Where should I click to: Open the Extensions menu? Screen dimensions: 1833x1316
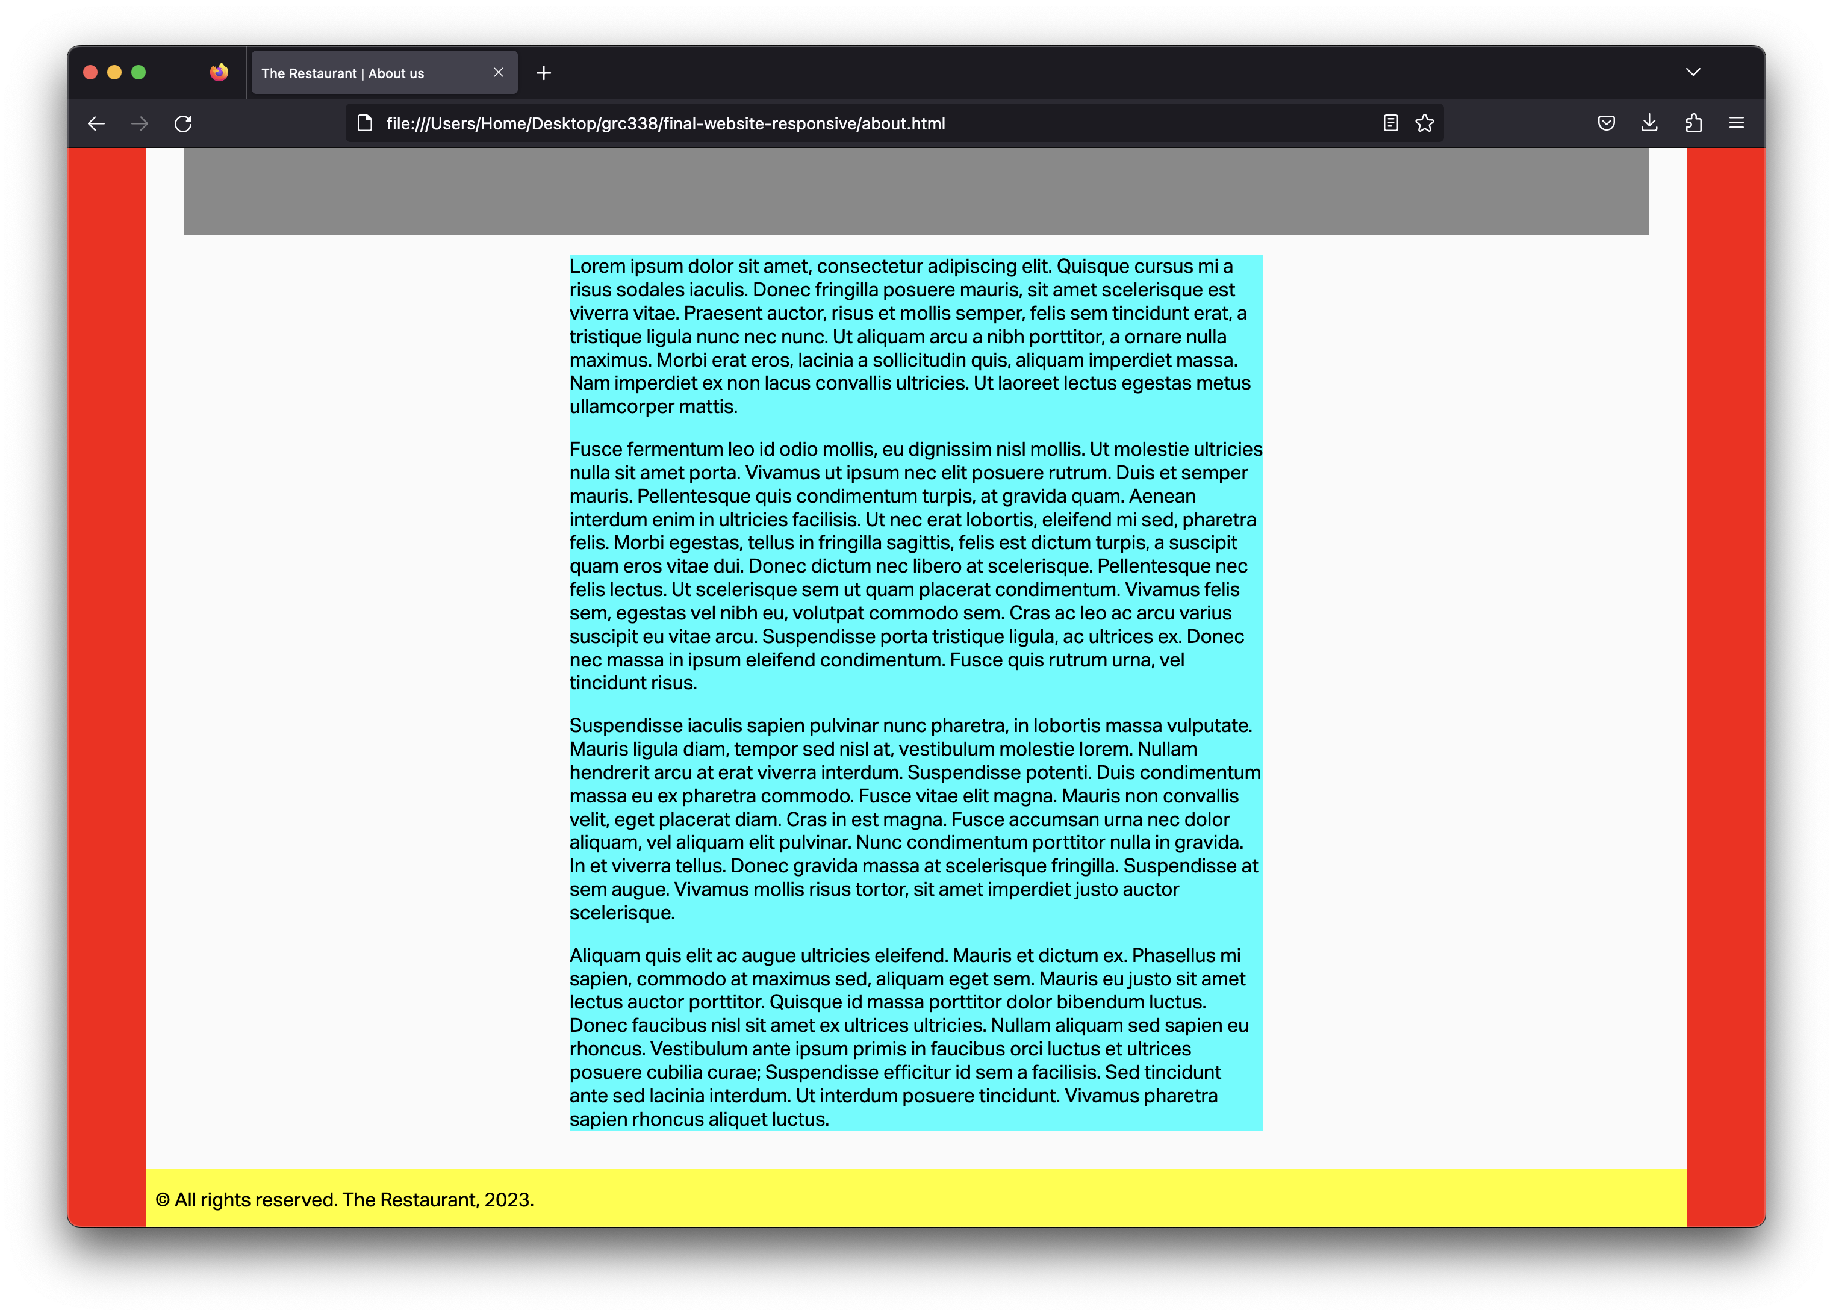(1693, 123)
